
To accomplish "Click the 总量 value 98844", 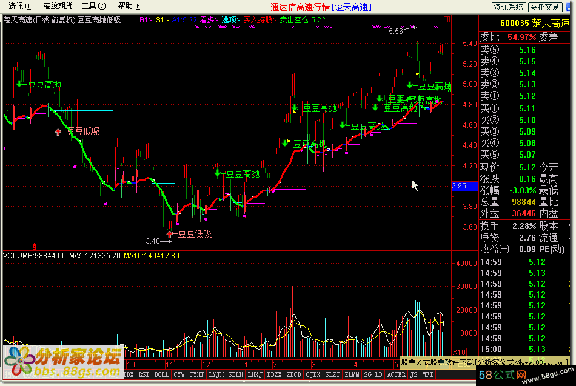I will click(x=524, y=202).
